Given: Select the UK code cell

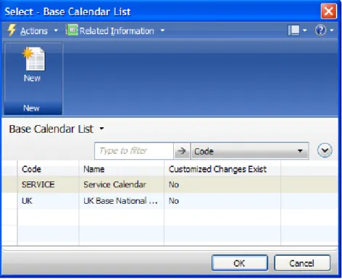Looking at the screenshot, I should pos(49,201).
